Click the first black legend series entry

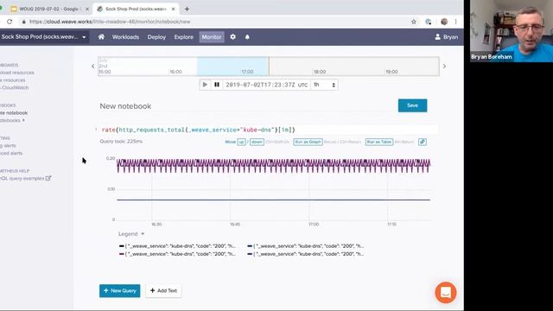tap(177, 246)
